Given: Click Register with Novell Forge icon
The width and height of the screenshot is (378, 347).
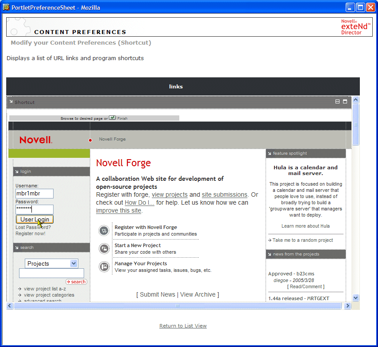Looking at the screenshot, I should [104, 231].
